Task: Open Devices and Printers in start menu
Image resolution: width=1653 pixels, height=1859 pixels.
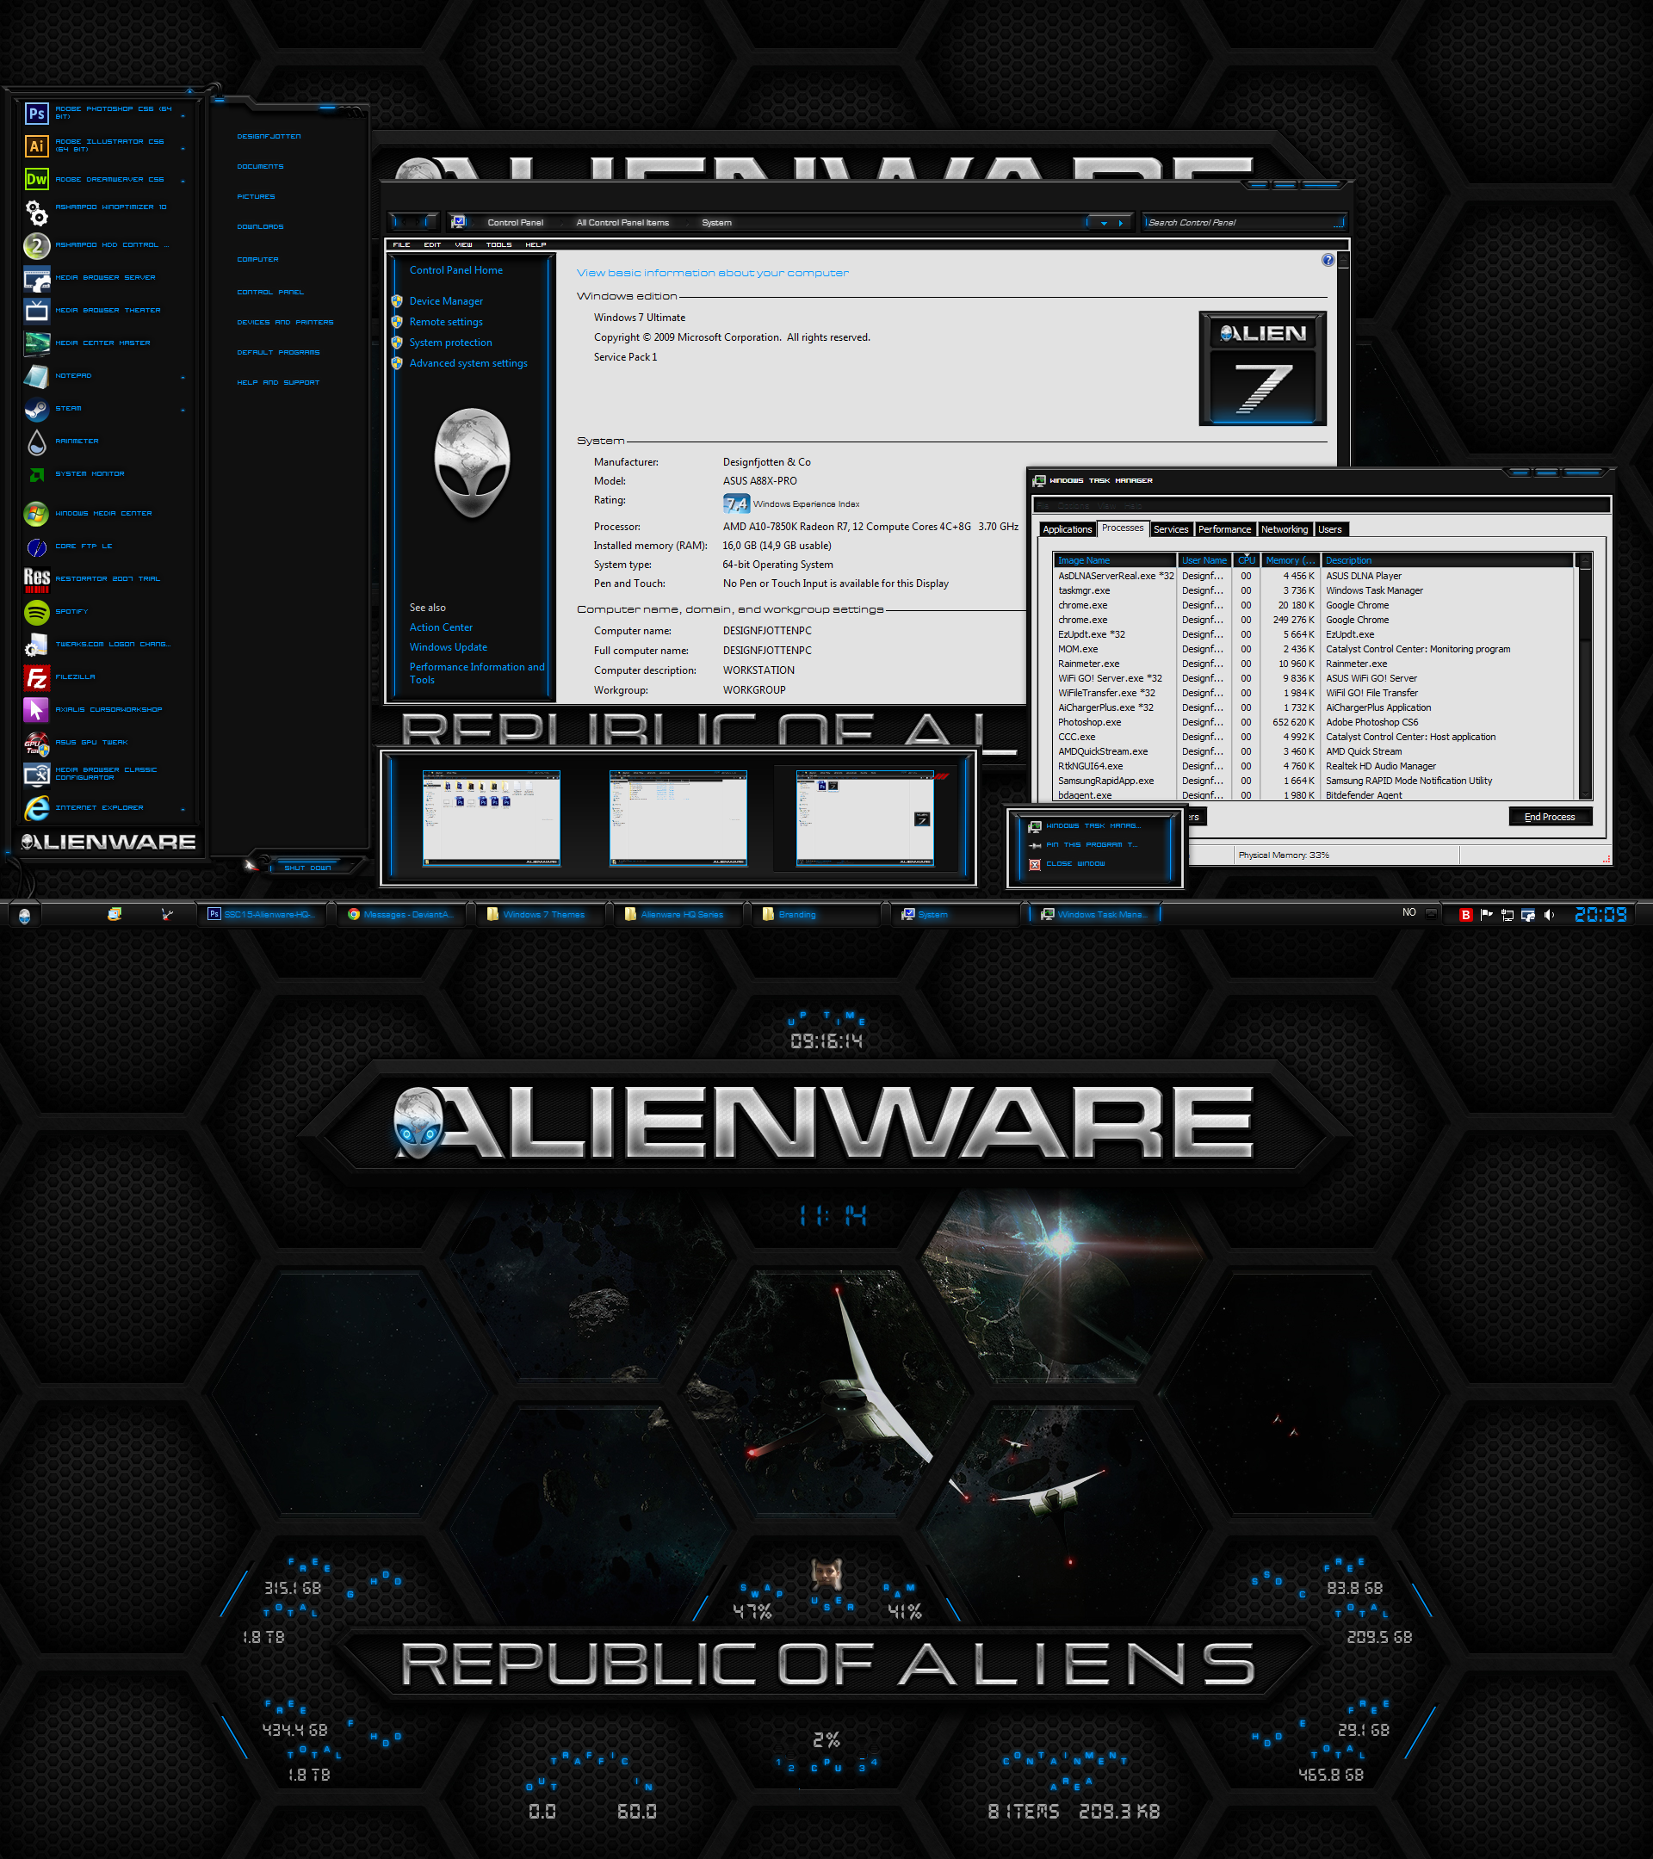Action: pos(285,322)
